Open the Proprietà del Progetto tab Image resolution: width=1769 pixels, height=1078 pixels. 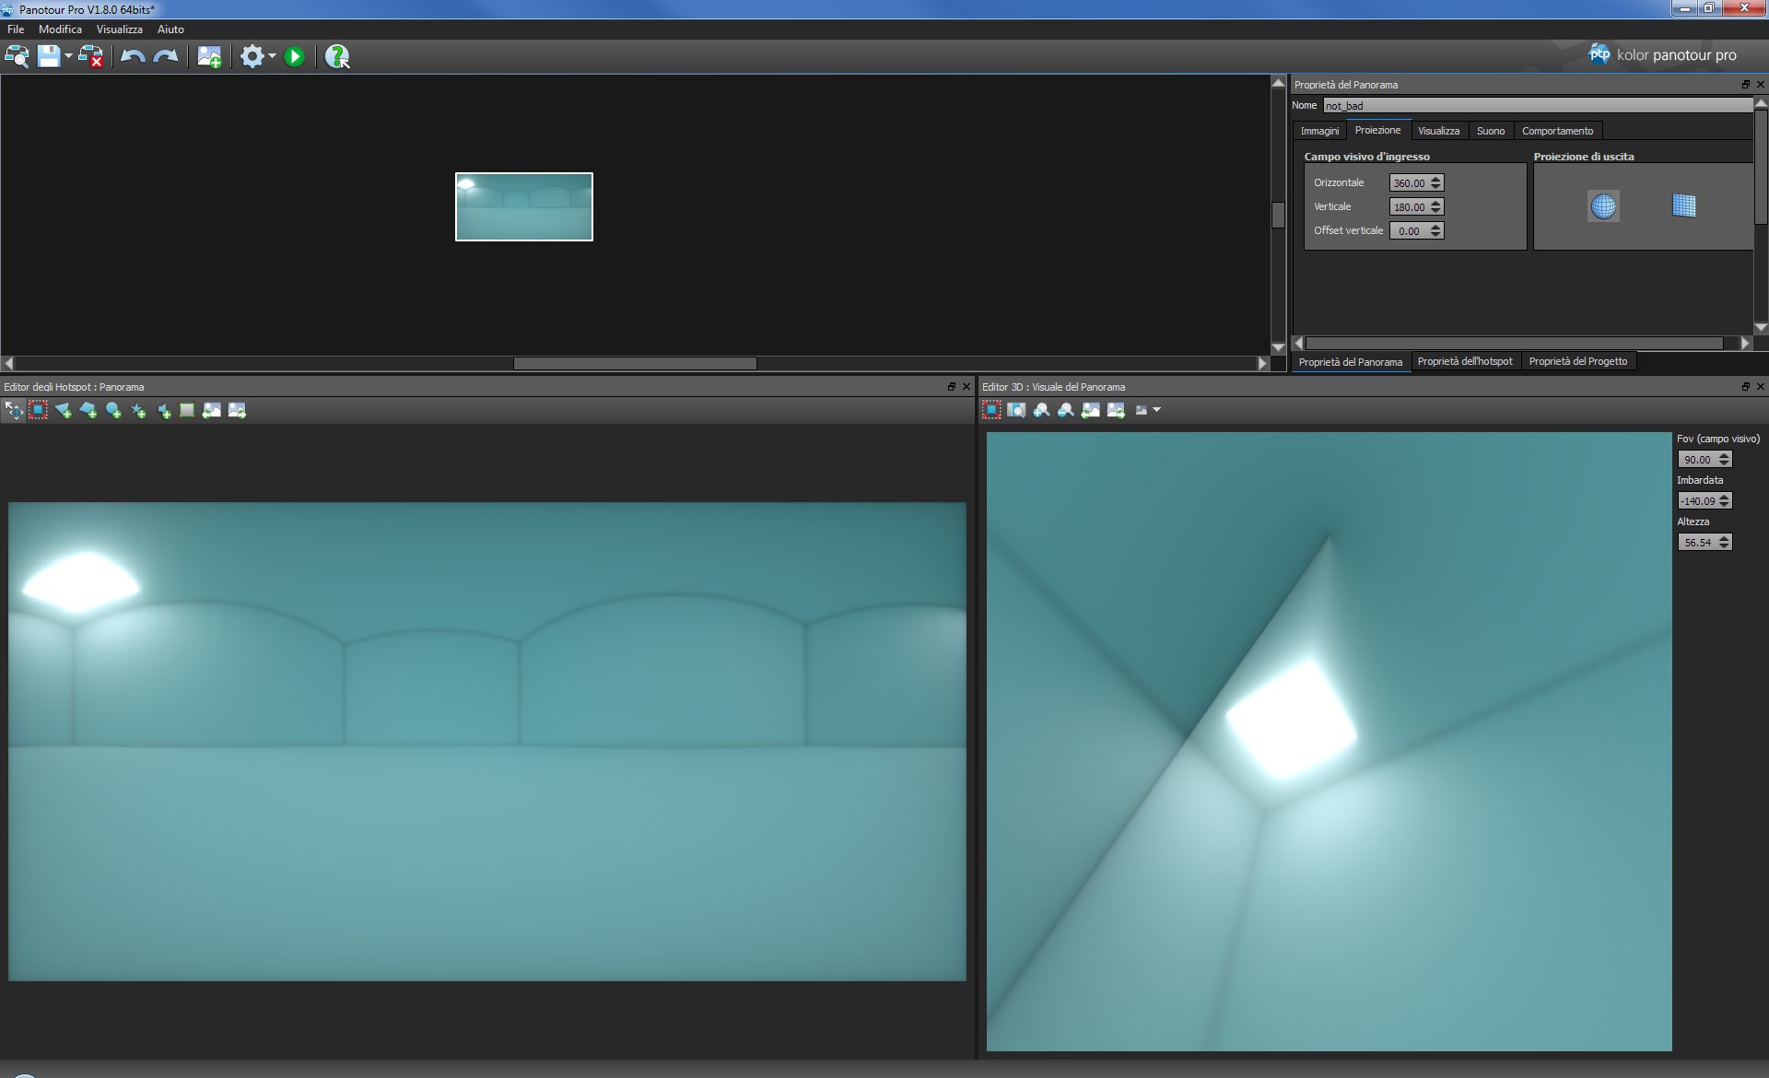click(x=1577, y=361)
